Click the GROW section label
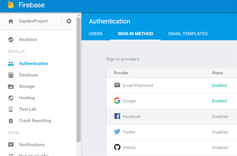Screen dimensions: 237x156 point(13,133)
